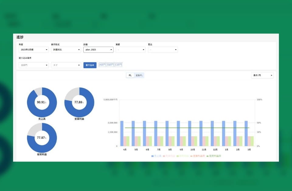The image size is (292, 191).
Task: Toggle the light green 経常利益 bar legend entry
Action: coord(183,156)
